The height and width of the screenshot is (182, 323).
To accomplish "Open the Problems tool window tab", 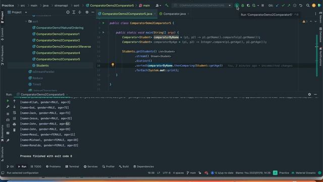I will point(53,166).
